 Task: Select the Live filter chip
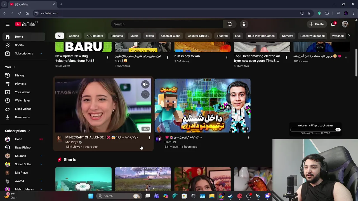pos(238,36)
